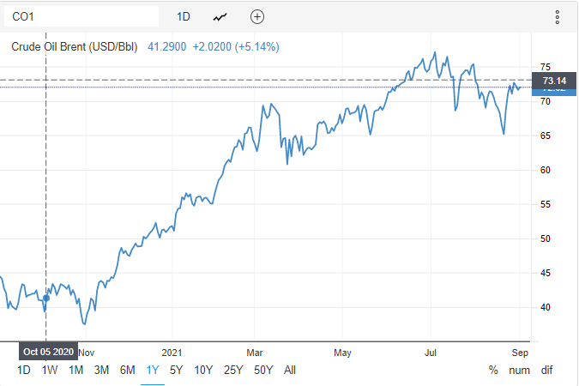Choose the 6M time range

[127, 370]
